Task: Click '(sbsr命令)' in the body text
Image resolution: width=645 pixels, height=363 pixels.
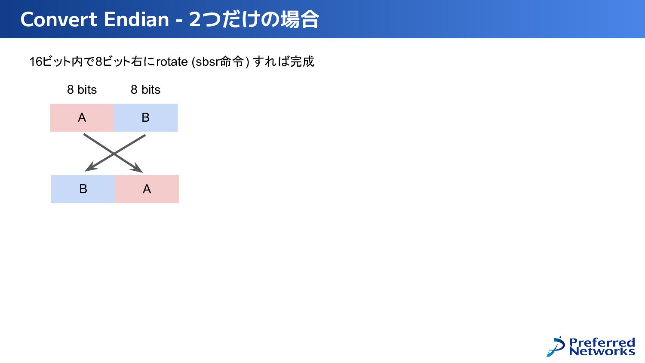Action: pyautogui.click(x=221, y=62)
